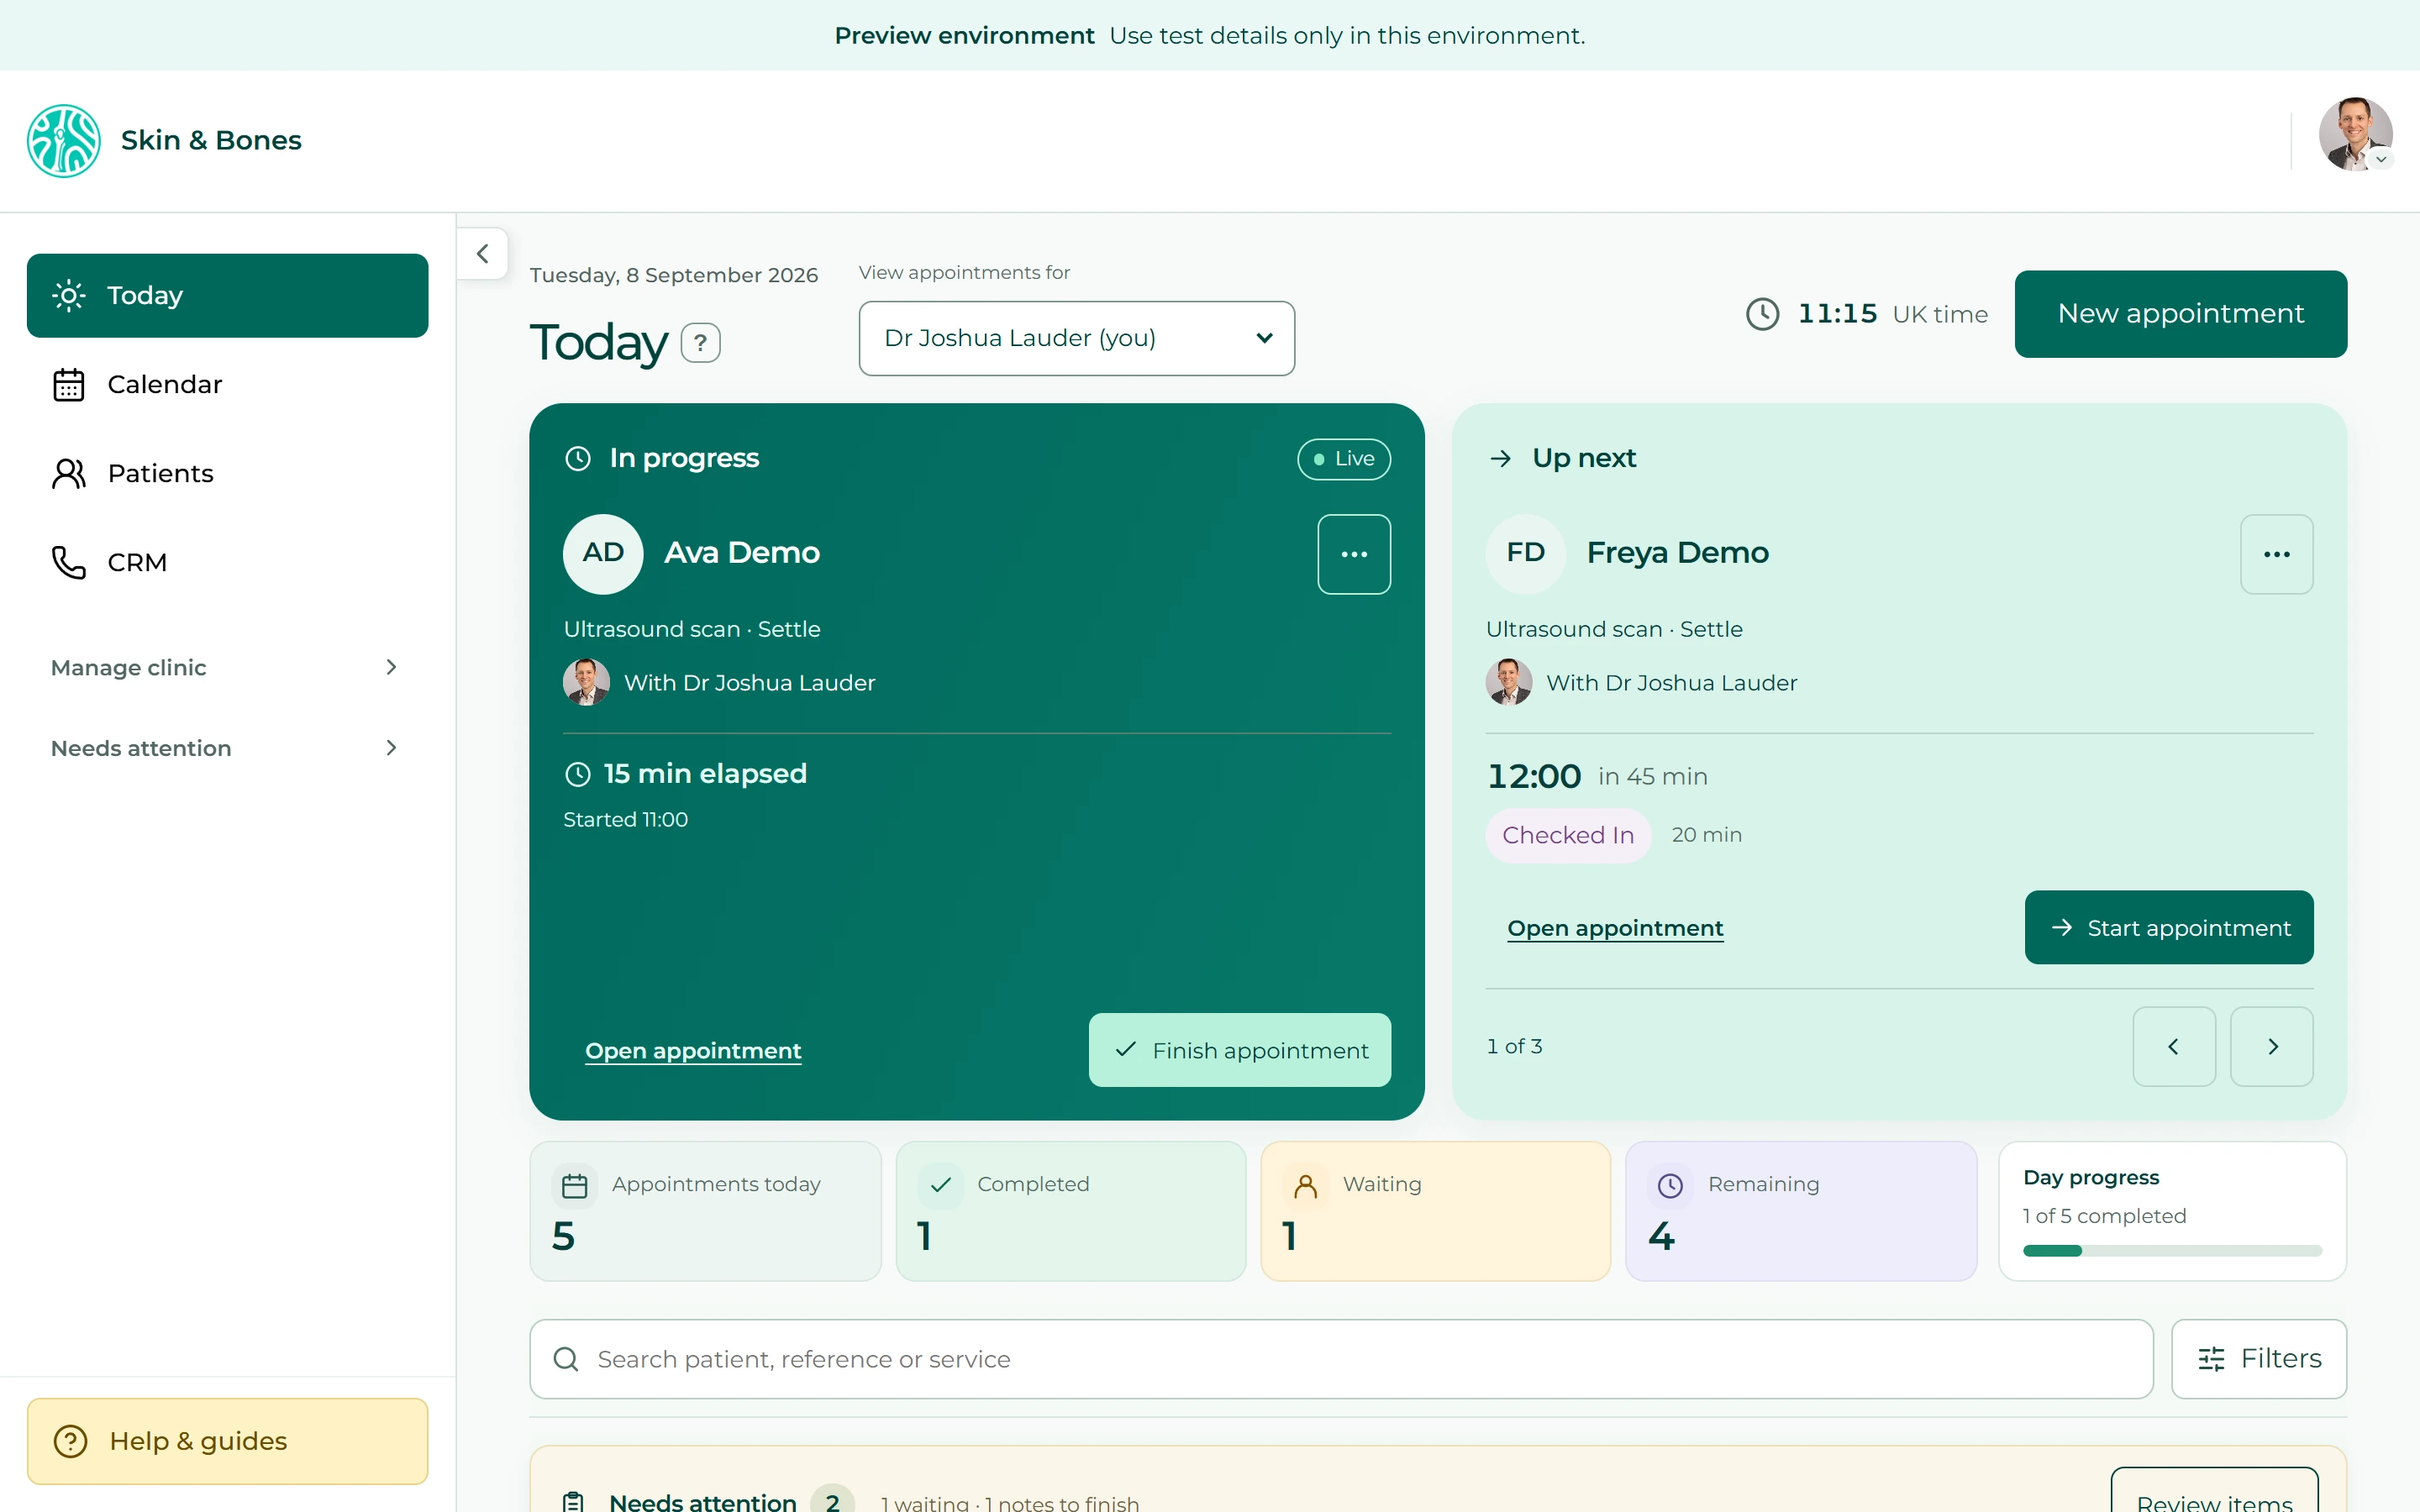2420x1512 pixels.
Task: Click the 15 min elapsed clock icon
Action: click(578, 774)
